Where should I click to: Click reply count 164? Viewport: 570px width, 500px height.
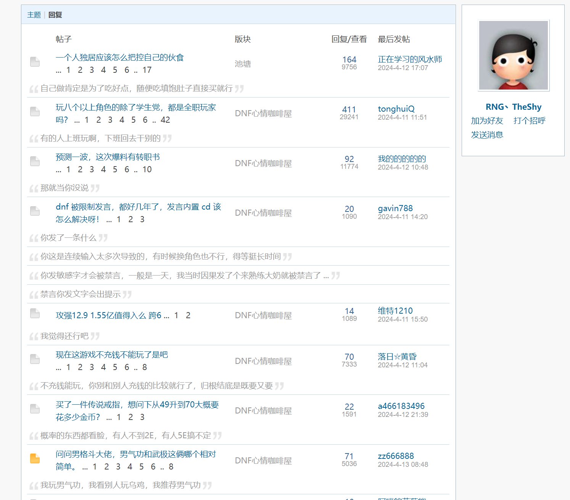click(349, 60)
